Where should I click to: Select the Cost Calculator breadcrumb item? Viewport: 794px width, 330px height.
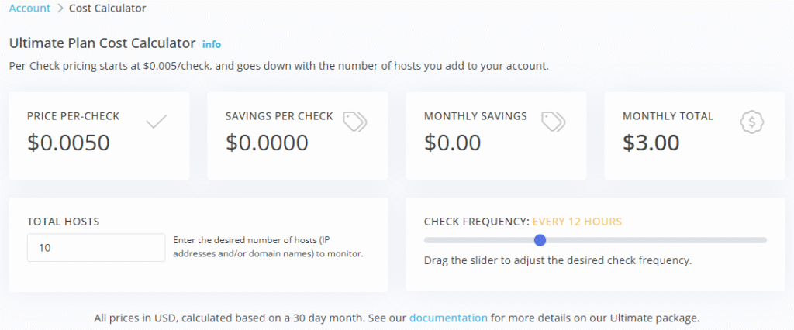pos(107,9)
